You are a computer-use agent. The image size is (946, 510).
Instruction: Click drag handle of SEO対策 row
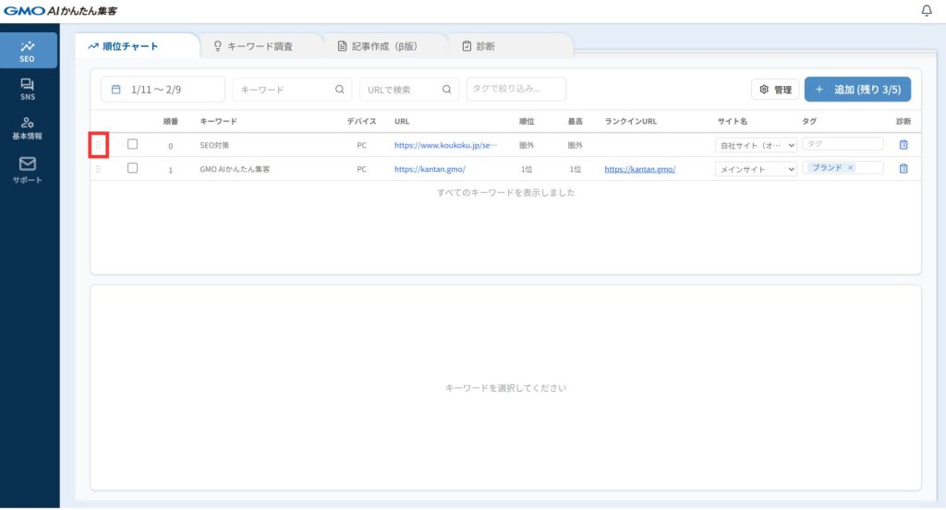click(x=99, y=145)
